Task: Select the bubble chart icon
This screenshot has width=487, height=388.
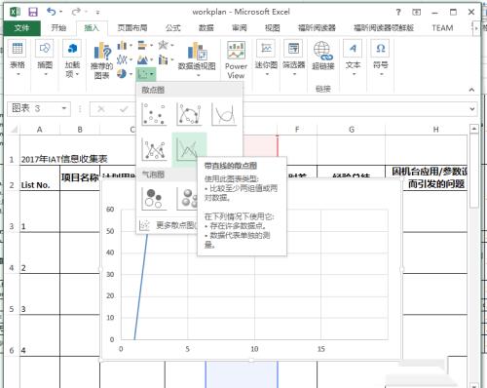Action: (154, 199)
